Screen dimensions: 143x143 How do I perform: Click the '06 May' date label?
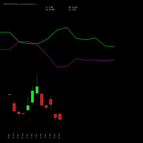pyautogui.click(x=13, y=136)
